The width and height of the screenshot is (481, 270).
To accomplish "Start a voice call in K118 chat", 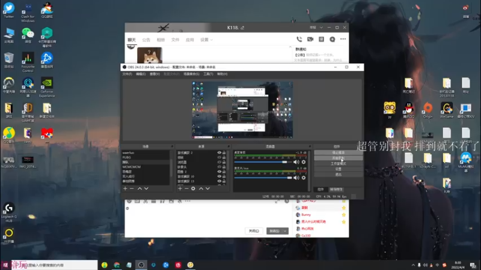I will point(299,39).
